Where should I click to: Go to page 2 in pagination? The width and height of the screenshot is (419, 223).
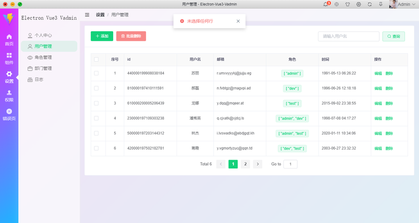coord(245,164)
